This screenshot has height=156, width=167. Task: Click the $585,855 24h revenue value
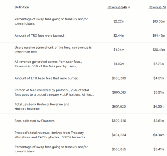click(x=119, y=149)
